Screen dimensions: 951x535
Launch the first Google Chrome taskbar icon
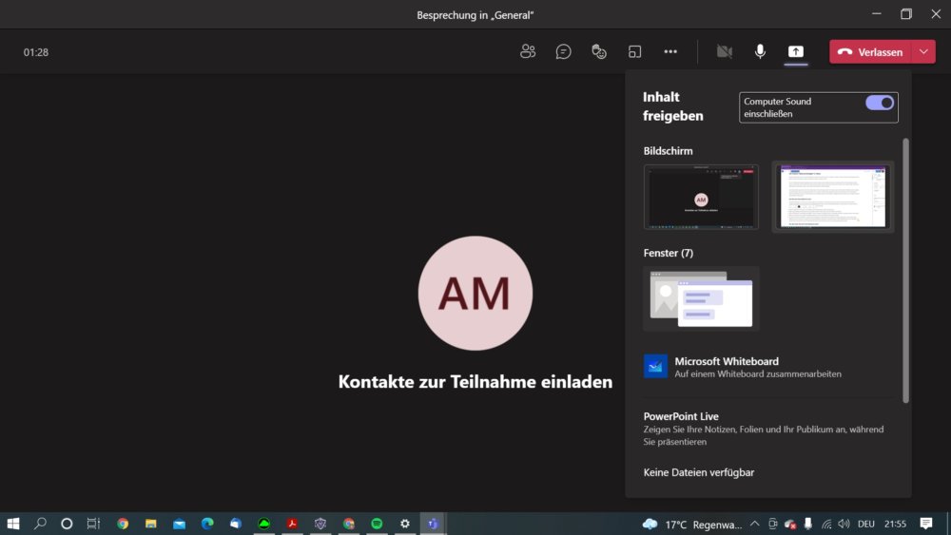(x=123, y=524)
